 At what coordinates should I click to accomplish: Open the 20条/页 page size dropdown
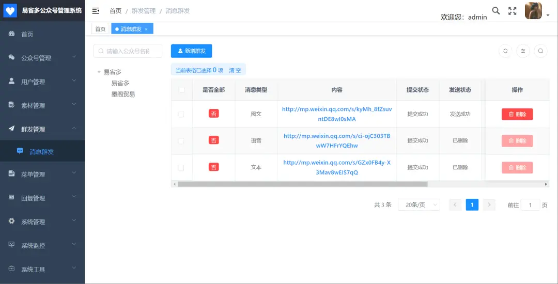click(419, 204)
